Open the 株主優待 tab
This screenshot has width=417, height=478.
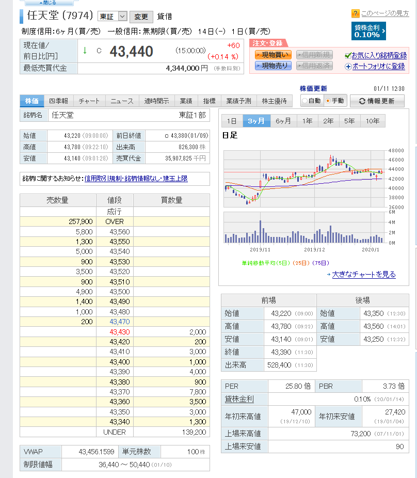point(275,101)
